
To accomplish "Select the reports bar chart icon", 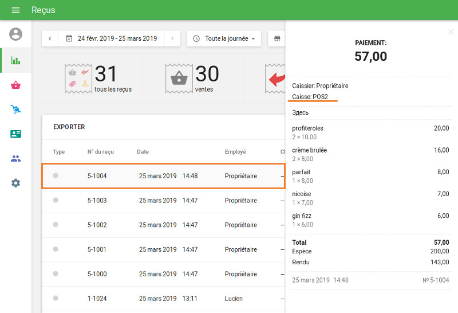I will coord(15,60).
